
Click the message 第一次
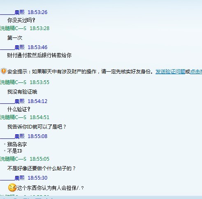tap(15, 38)
